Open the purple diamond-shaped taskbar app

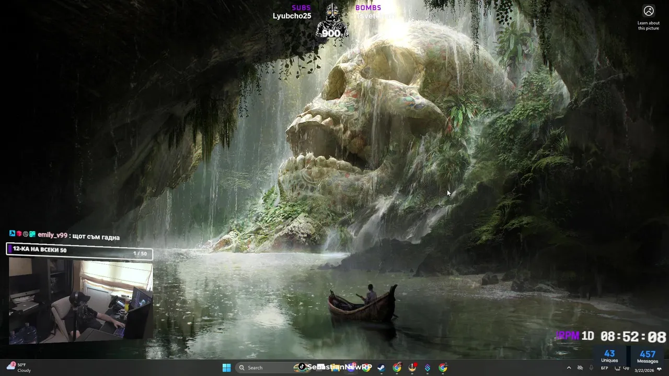tap(428, 368)
